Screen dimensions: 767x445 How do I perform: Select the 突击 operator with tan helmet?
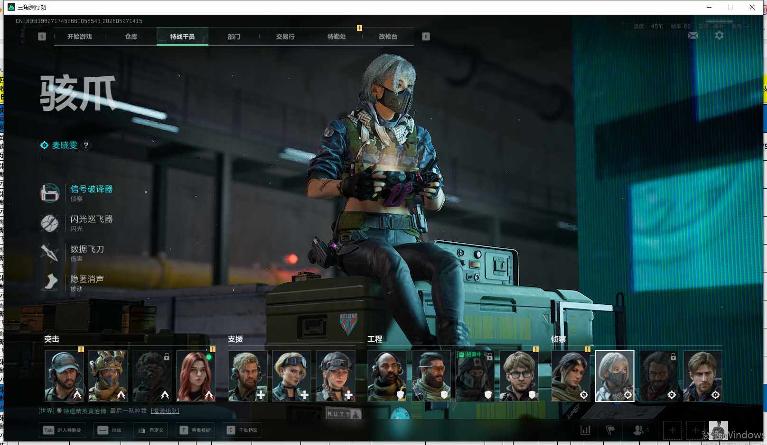coord(108,376)
